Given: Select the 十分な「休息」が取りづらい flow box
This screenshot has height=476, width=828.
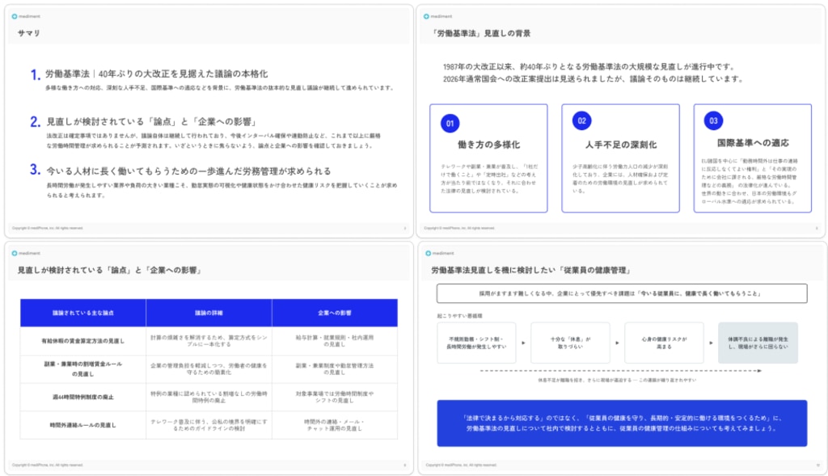Looking at the screenshot, I should [570, 343].
